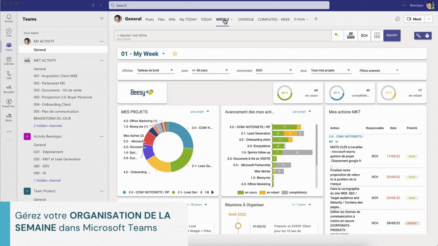Viewport: 438px width, 246px height.
Task: Open the Beesy app in left rail
Action: pyautogui.click(x=9, y=118)
